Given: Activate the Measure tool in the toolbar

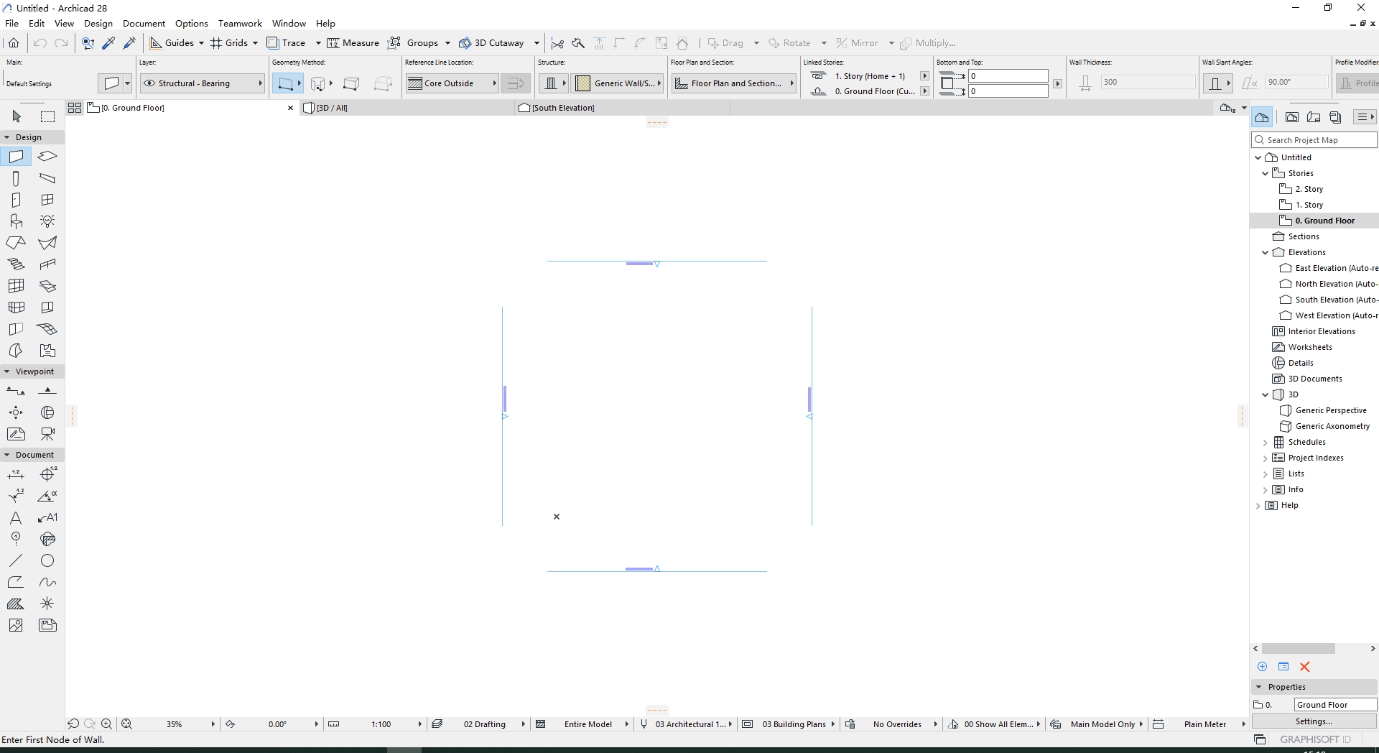Looking at the screenshot, I should coord(353,43).
